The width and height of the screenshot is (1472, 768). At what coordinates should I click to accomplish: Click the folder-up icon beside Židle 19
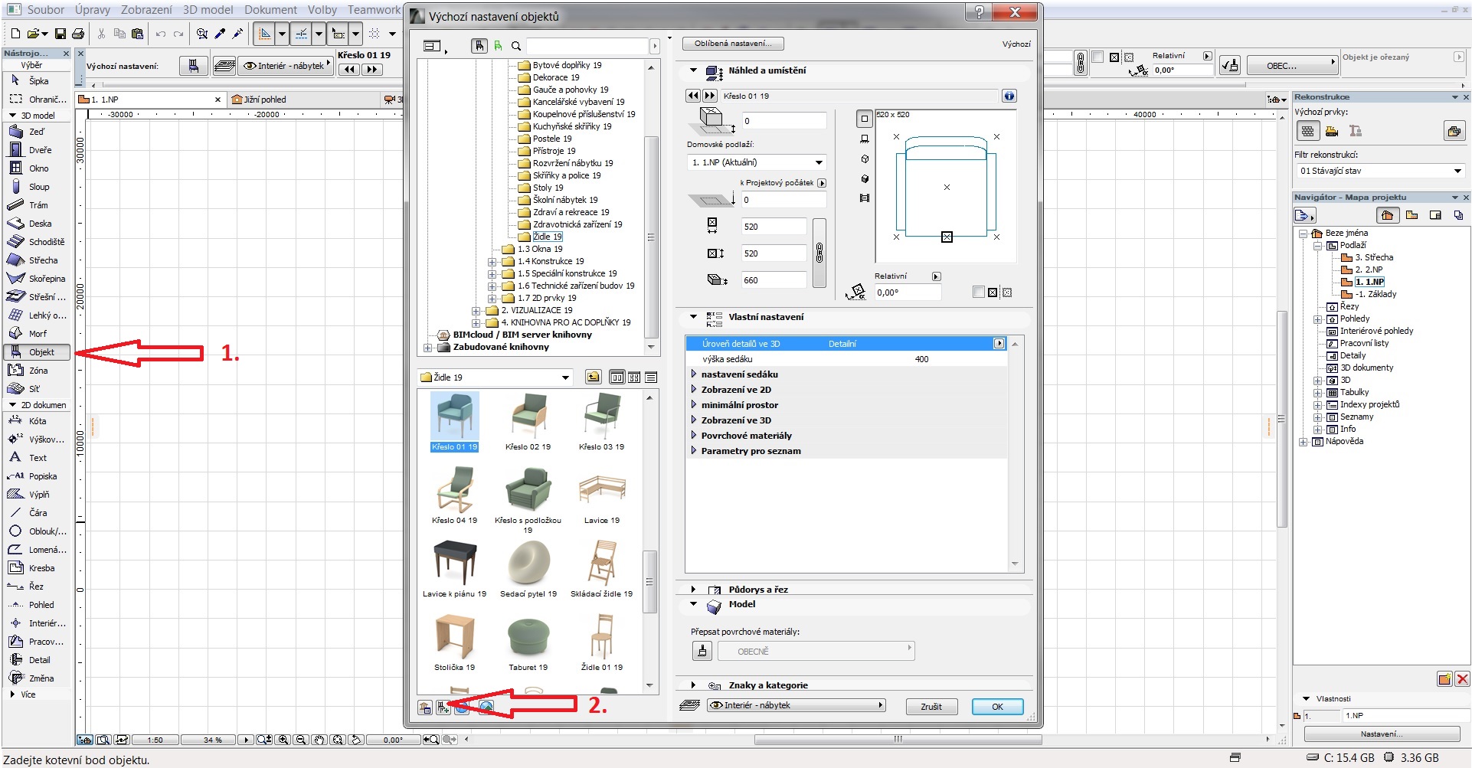pyautogui.click(x=594, y=377)
